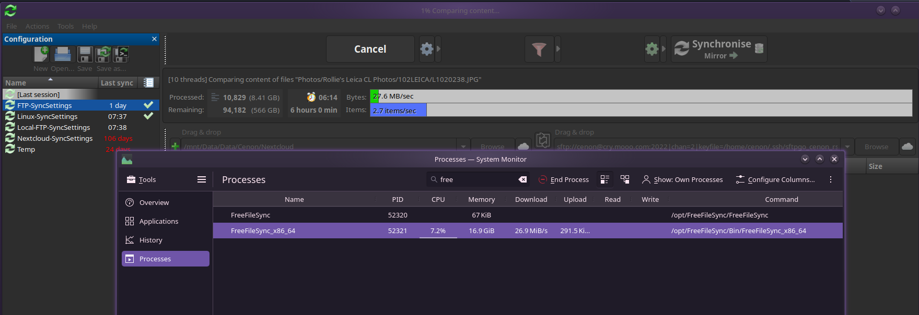
Task: Select the FTP-SyncSettings configuration
Action: click(x=81, y=105)
